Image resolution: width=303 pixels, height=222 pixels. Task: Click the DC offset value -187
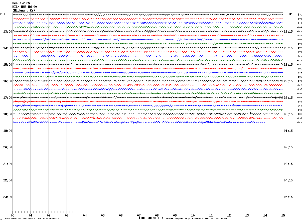point(299,36)
